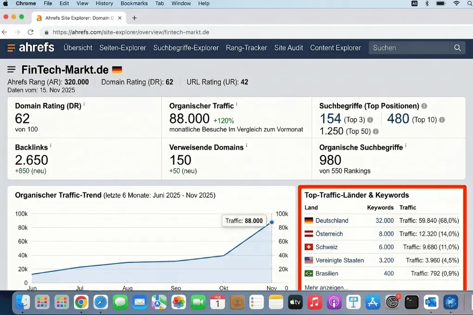Image resolution: width=473 pixels, height=315 pixels.
Task: Click the info icon beside Organischer Traffic
Action: [x=237, y=104]
